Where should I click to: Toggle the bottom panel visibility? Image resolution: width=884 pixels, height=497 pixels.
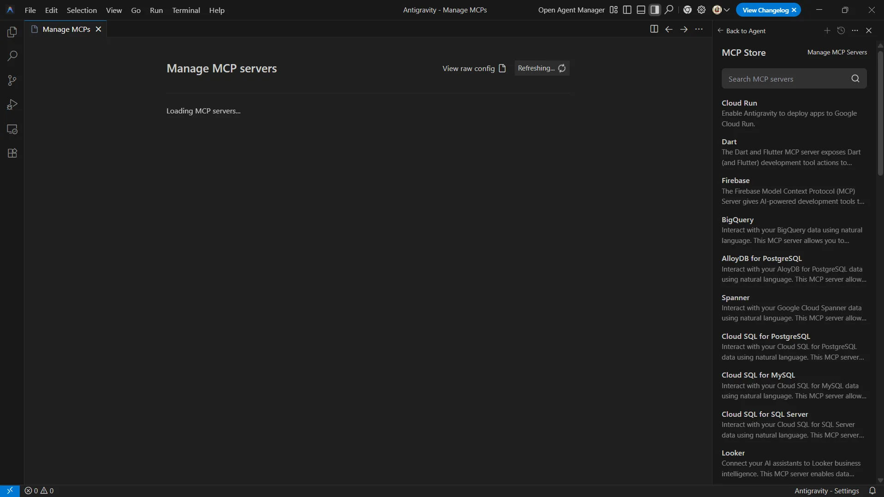[641, 10]
